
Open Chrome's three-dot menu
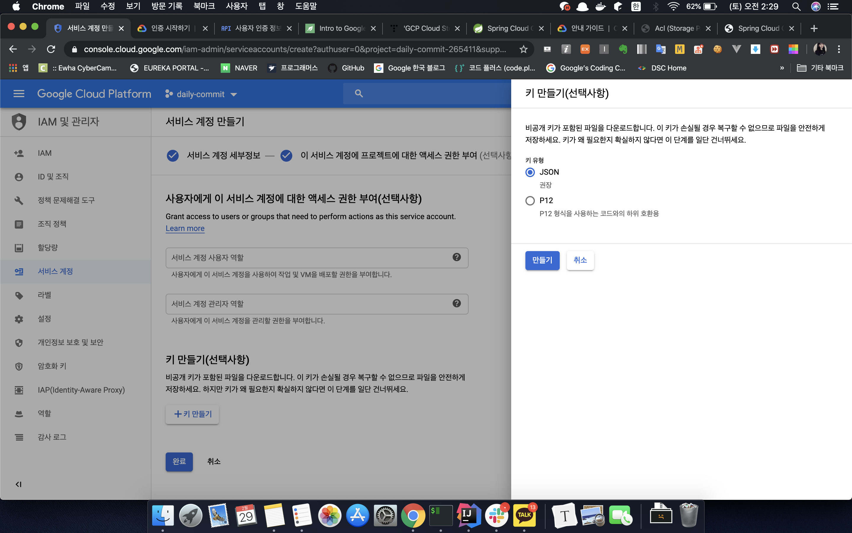(x=839, y=49)
